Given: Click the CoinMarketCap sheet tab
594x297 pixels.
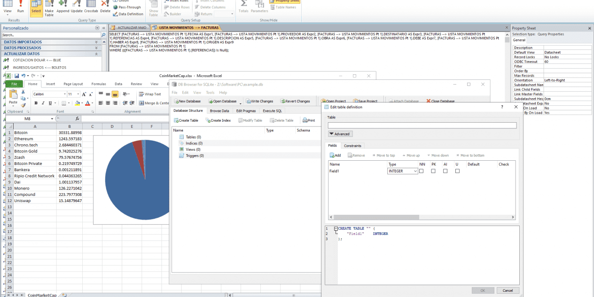Looking at the screenshot, I should coord(42,295).
